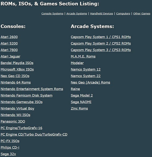Screen dimensions: 152x157
Task: Open the Atari 2600 page
Action: pyautogui.click(x=9, y=37)
